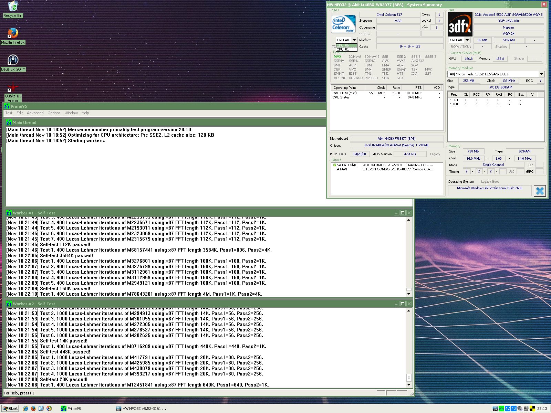Image resolution: width=551 pixels, height=413 pixels.
Task: Open the Options menu in Prime95
Action: (x=54, y=113)
